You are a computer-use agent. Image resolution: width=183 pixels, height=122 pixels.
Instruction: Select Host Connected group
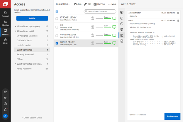pyautogui.click(x=32, y=45)
